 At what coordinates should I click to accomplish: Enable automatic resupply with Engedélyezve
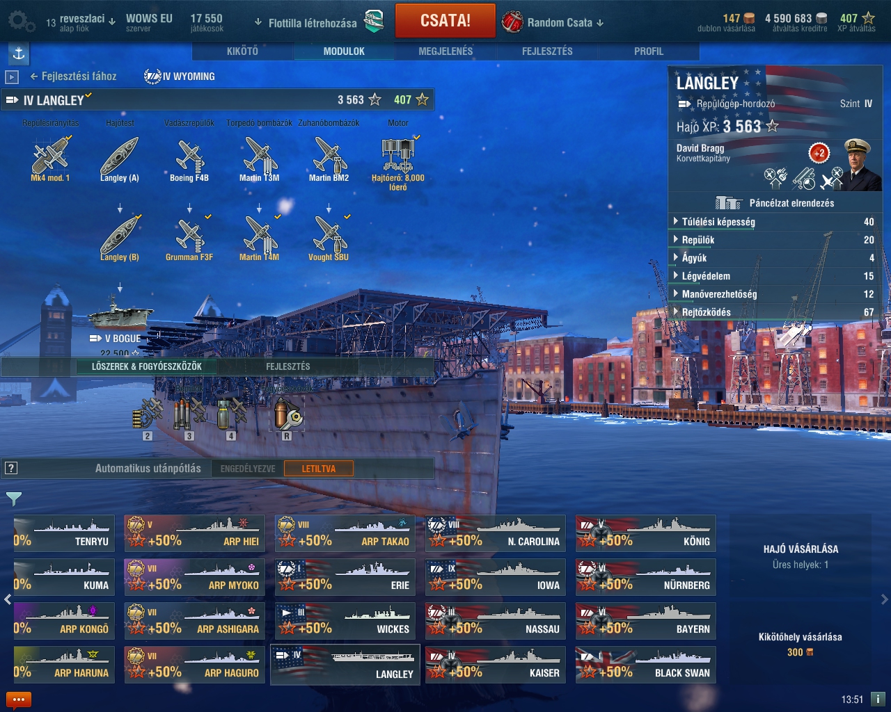pyautogui.click(x=248, y=469)
